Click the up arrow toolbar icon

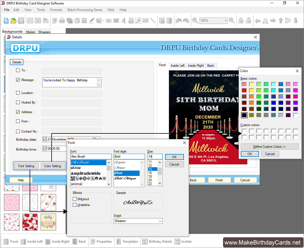281,21
